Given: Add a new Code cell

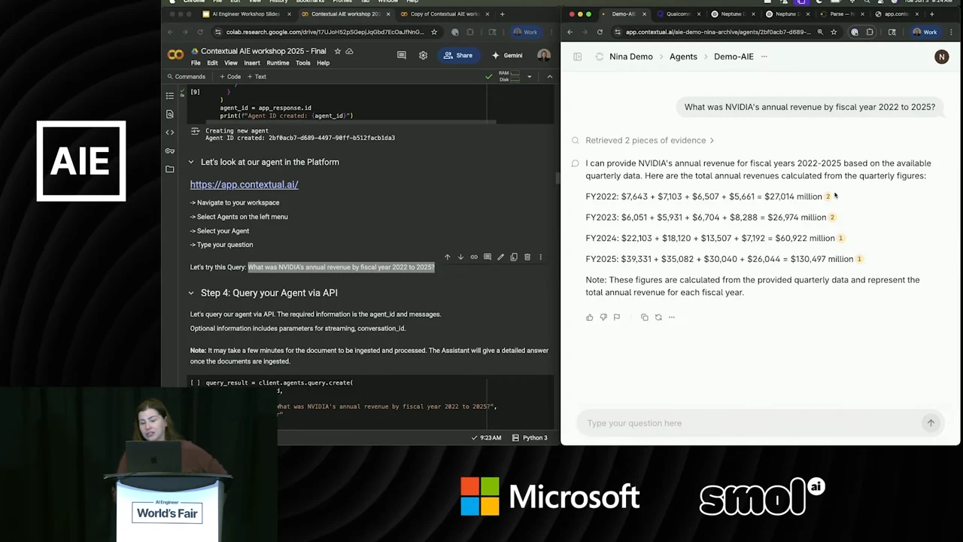Looking at the screenshot, I should (x=230, y=77).
